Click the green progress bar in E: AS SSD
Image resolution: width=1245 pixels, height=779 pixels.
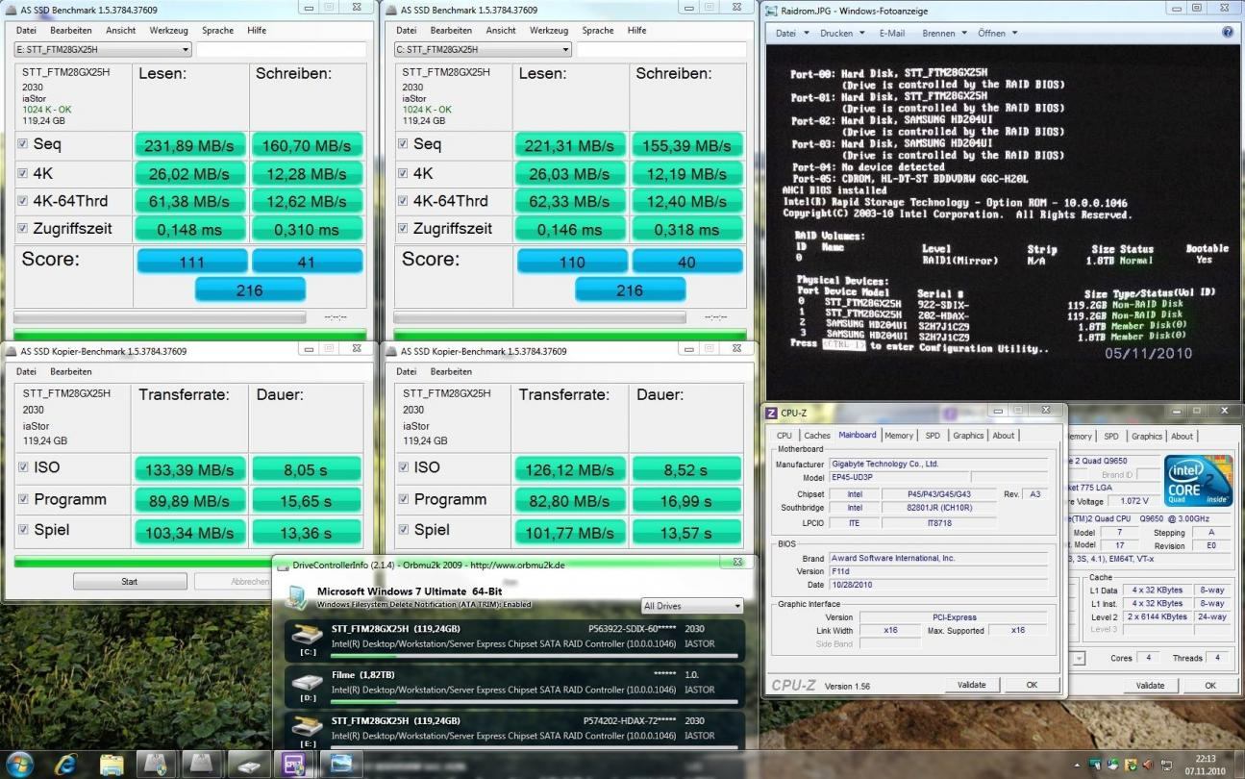190,334
